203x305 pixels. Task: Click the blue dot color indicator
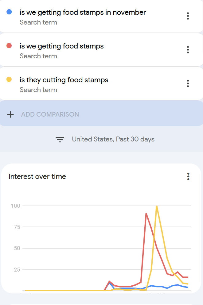point(9,12)
